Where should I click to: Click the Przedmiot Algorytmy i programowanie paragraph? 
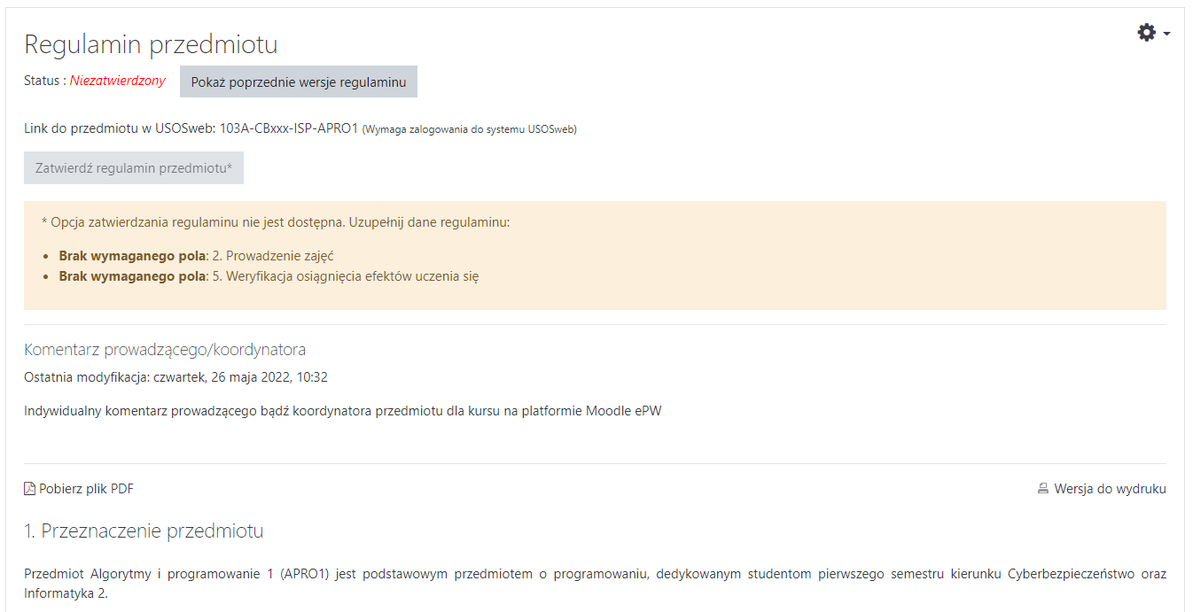click(595, 584)
